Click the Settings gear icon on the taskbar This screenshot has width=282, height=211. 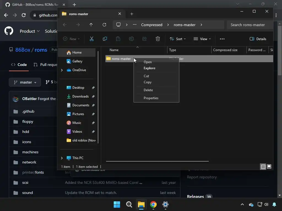coord(165,204)
